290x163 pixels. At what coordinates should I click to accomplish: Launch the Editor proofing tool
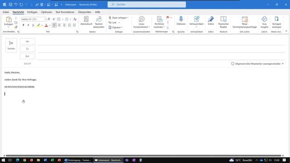point(211,20)
